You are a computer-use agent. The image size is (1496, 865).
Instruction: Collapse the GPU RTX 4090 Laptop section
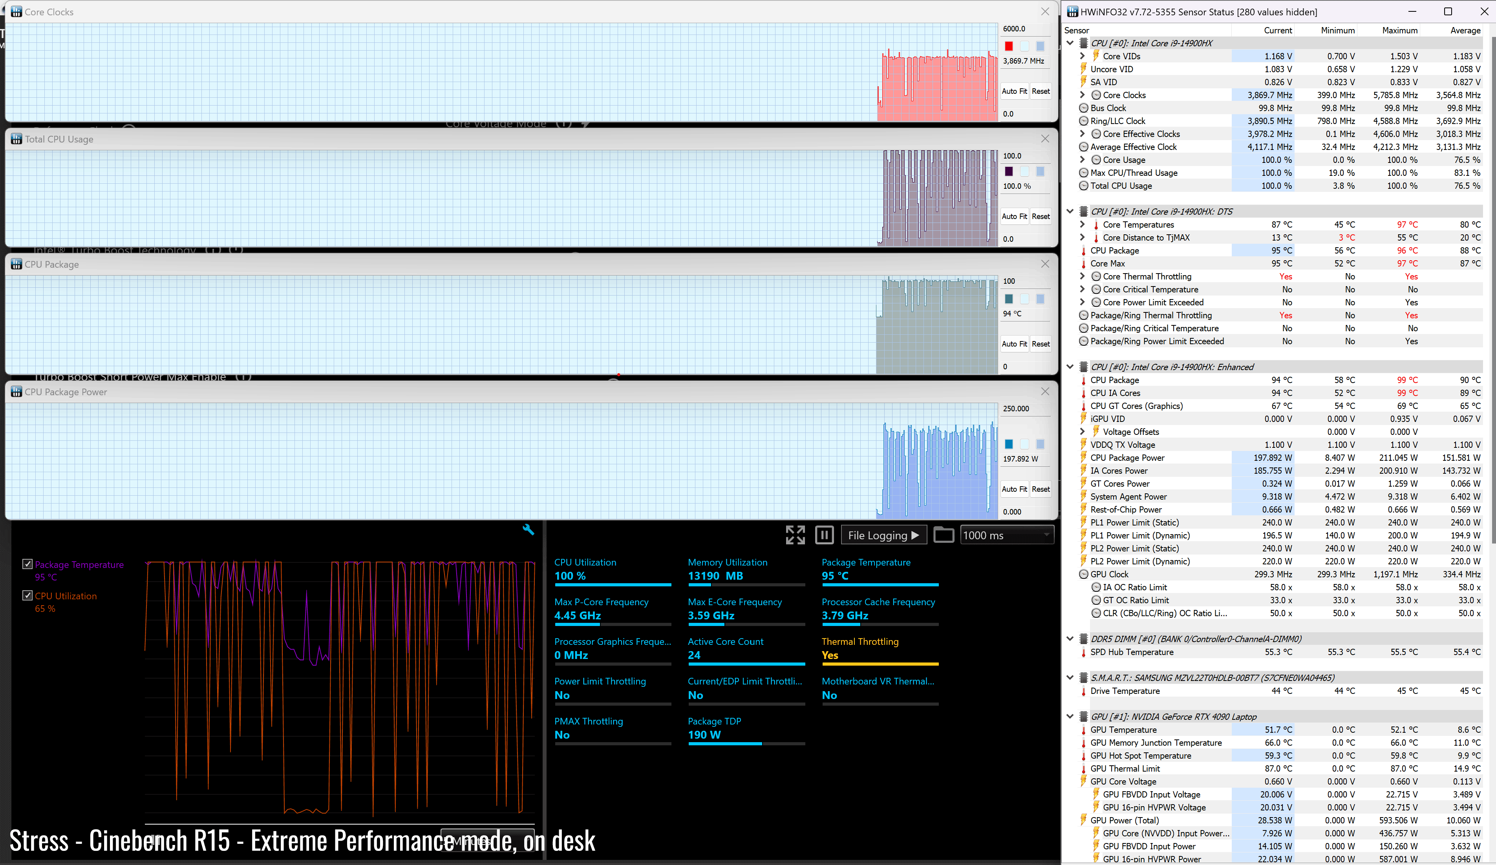point(1070,717)
